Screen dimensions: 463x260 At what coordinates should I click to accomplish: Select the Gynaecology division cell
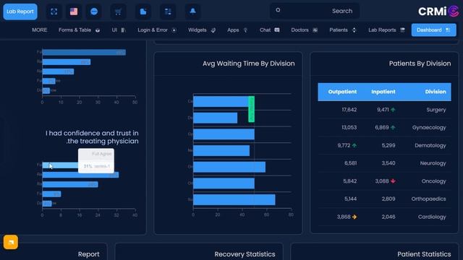click(x=429, y=128)
